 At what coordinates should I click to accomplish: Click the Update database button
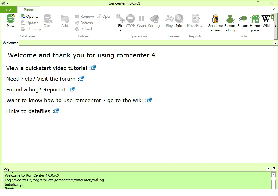(x=30, y=23)
